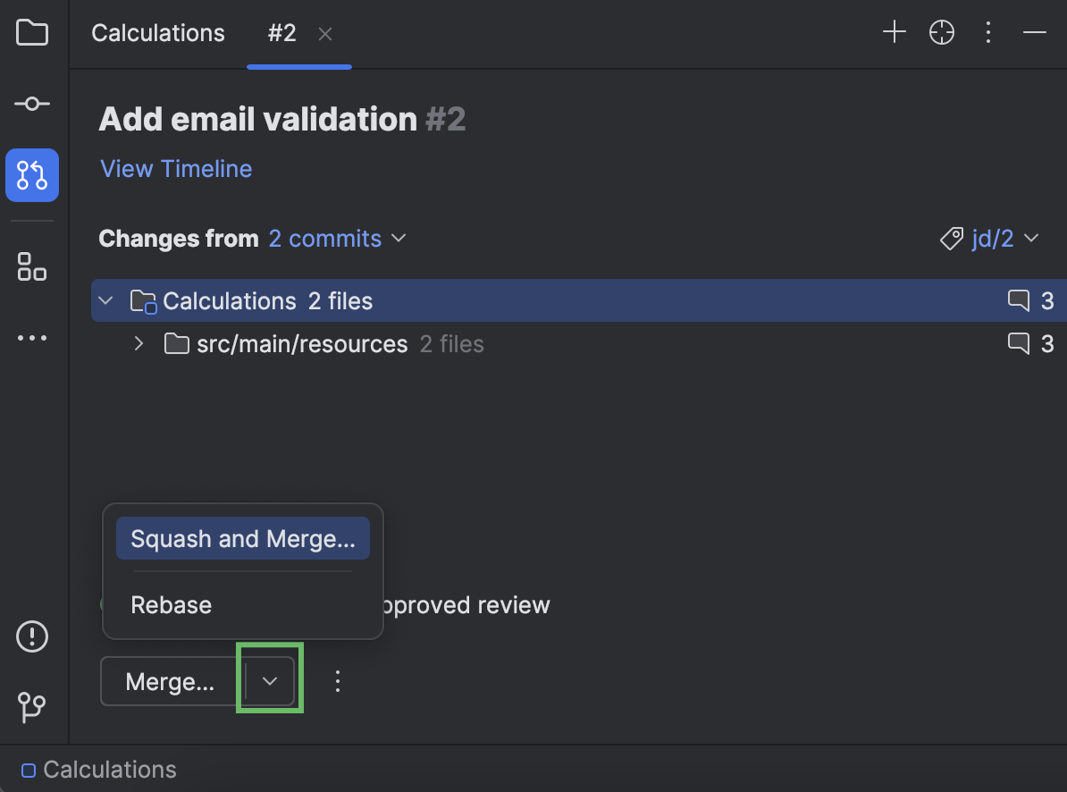The width and height of the screenshot is (1067, 792).
Task: Close the #2 pull request tab
Action: [325, 34]
